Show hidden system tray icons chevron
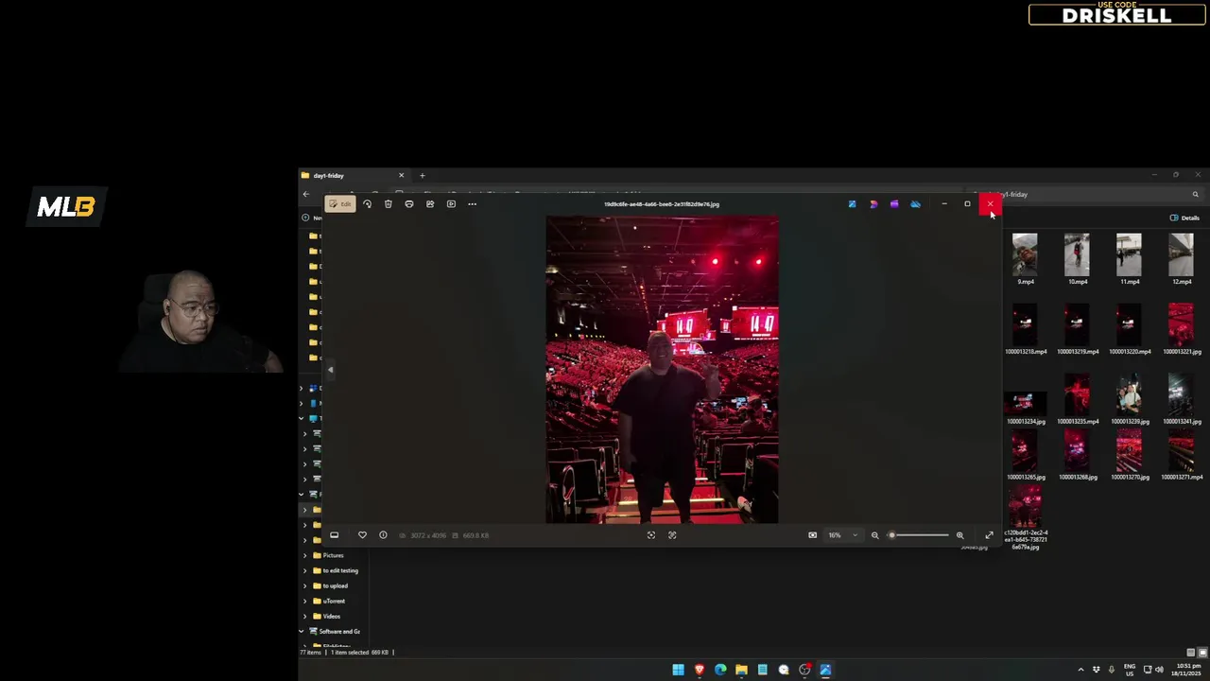Screen dimensions: 1210x681 pos(1080,670)
